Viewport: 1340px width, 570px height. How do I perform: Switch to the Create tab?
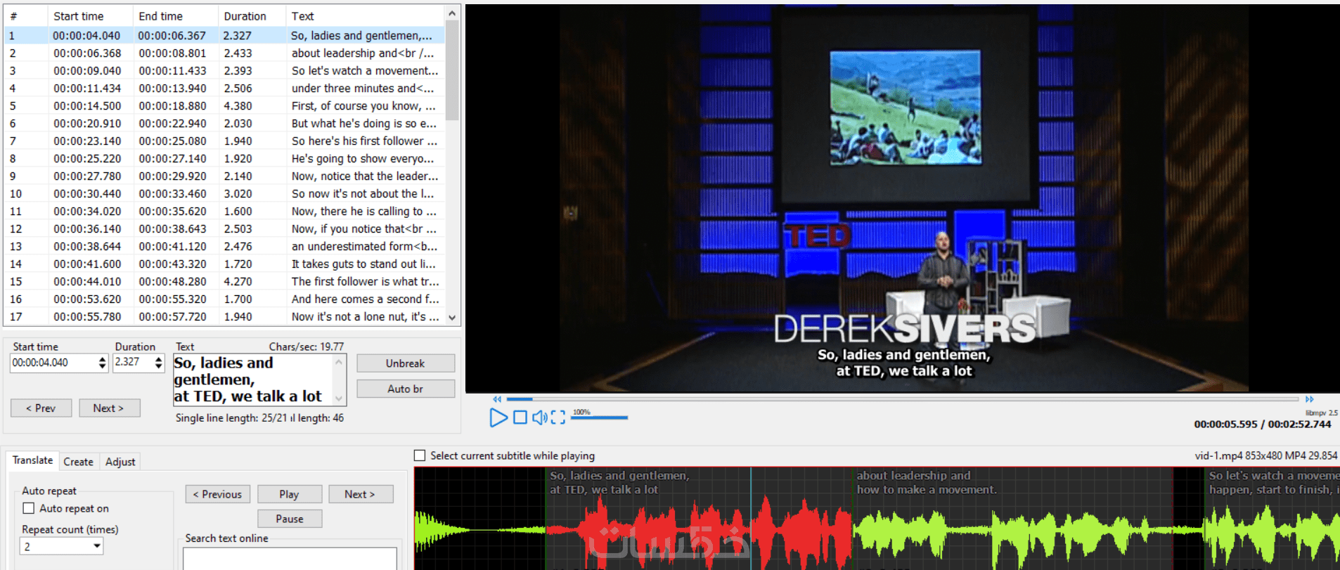tap(78, 462)
